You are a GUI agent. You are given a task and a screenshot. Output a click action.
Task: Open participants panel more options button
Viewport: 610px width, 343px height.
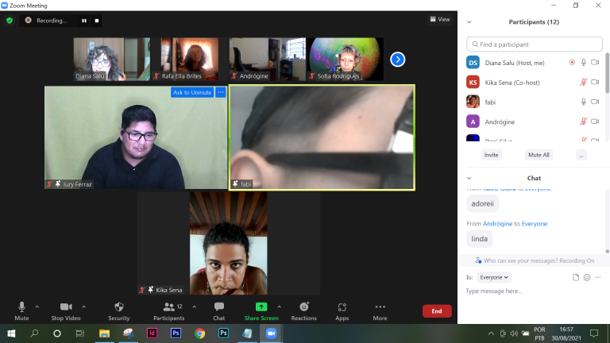[x=581, y=155]
